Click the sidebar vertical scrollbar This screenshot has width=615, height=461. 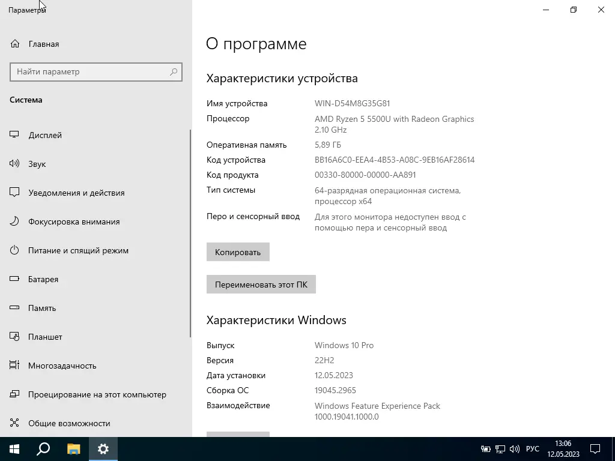[x=190, y=234]
